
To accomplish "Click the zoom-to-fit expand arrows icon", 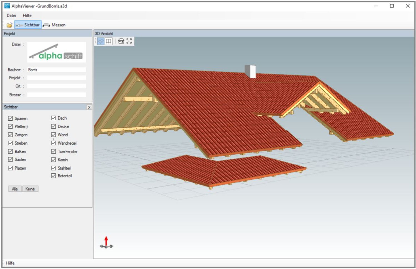I will 129,41.
